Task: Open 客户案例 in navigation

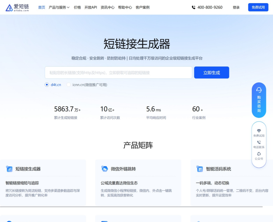Action: tap(143, 7)
